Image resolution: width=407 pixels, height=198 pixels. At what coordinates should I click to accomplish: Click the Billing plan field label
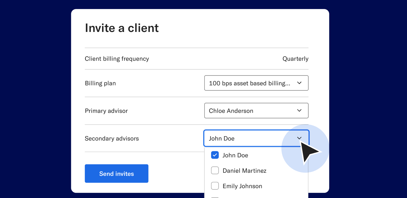pos(100,83)
